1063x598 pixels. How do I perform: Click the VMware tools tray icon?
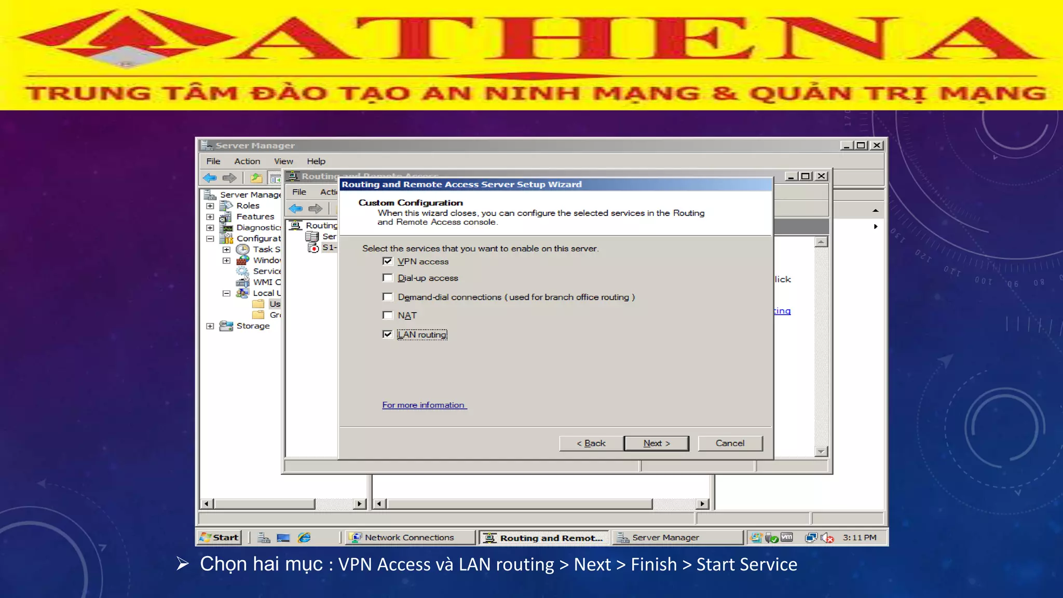click(787, 537)
